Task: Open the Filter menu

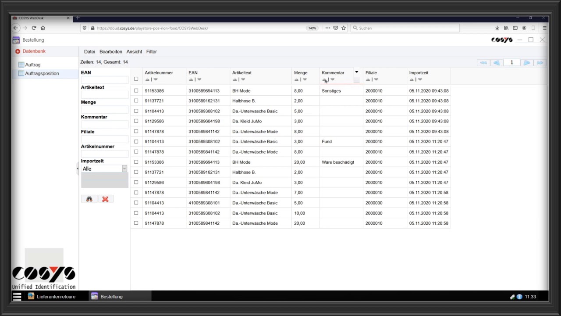Action: 151,52
